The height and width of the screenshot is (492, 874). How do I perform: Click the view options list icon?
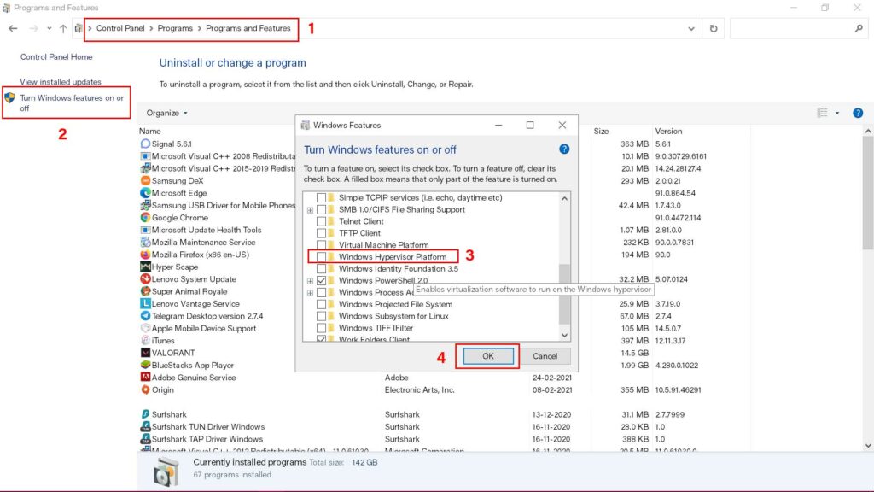tap(822, 113)
